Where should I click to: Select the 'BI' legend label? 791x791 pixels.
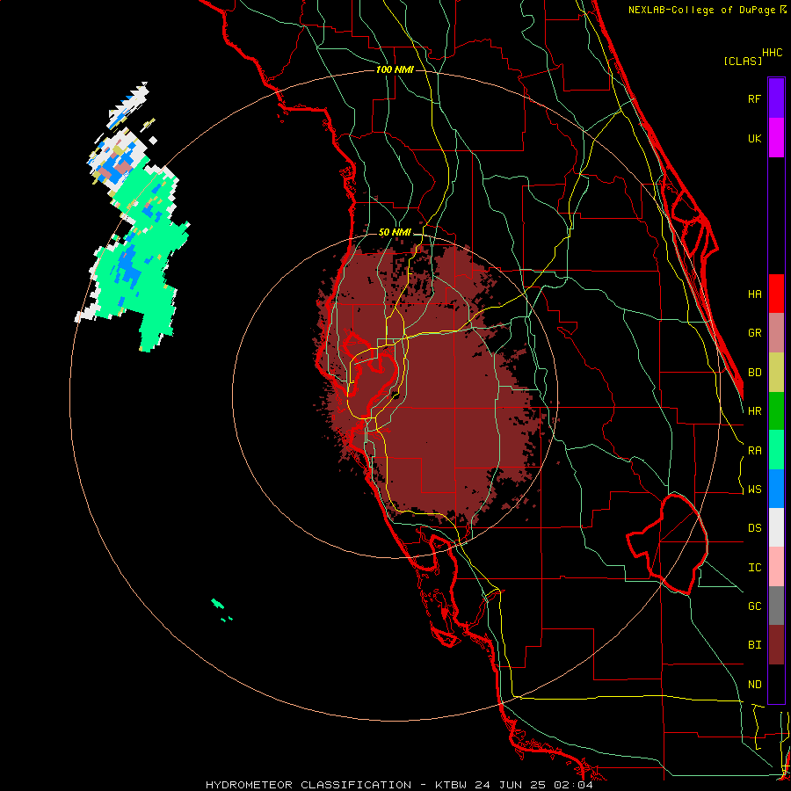tap(754, 645)
